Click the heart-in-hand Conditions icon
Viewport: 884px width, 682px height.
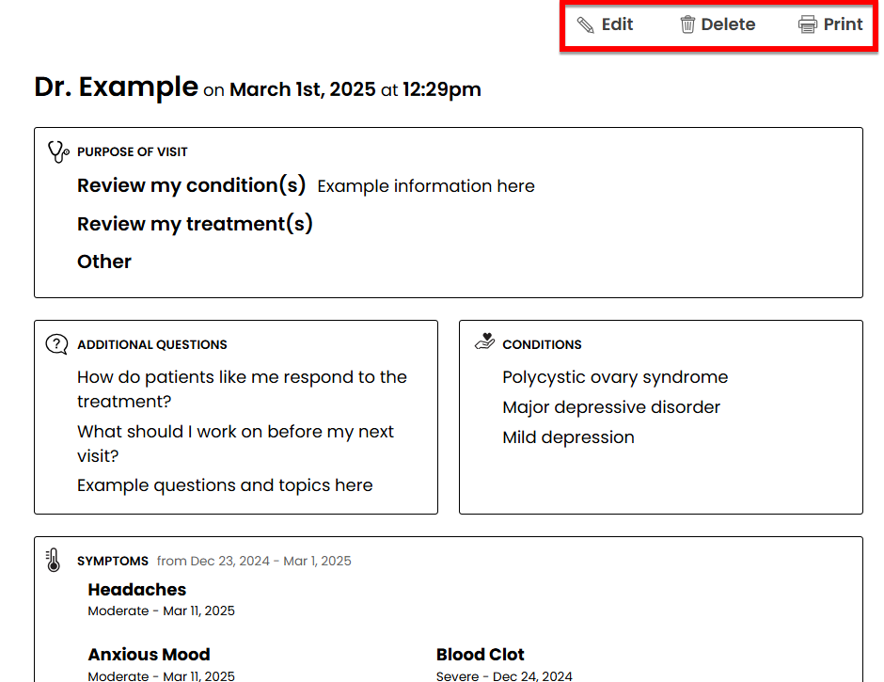pyautogui.click(x=484, y=341)
